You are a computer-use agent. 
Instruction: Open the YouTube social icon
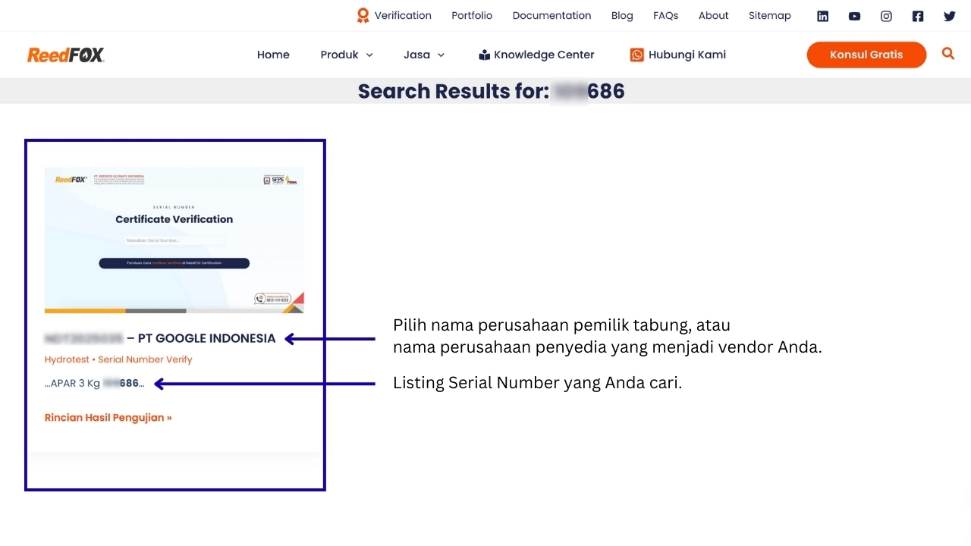coord(854,16)
